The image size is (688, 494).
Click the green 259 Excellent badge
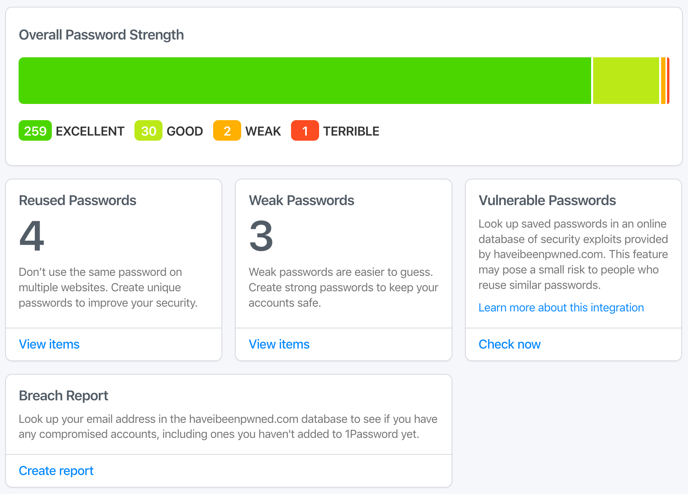click(35, 131)
